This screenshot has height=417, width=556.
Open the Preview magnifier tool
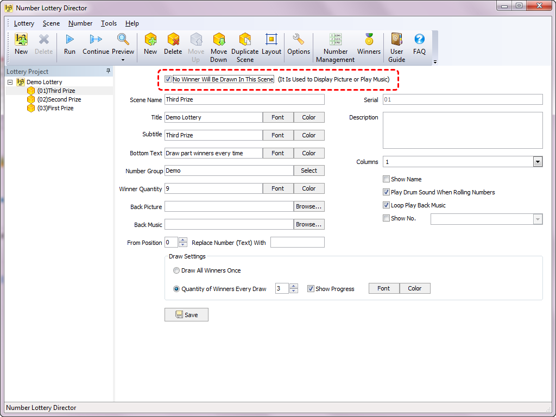[123, 40]
